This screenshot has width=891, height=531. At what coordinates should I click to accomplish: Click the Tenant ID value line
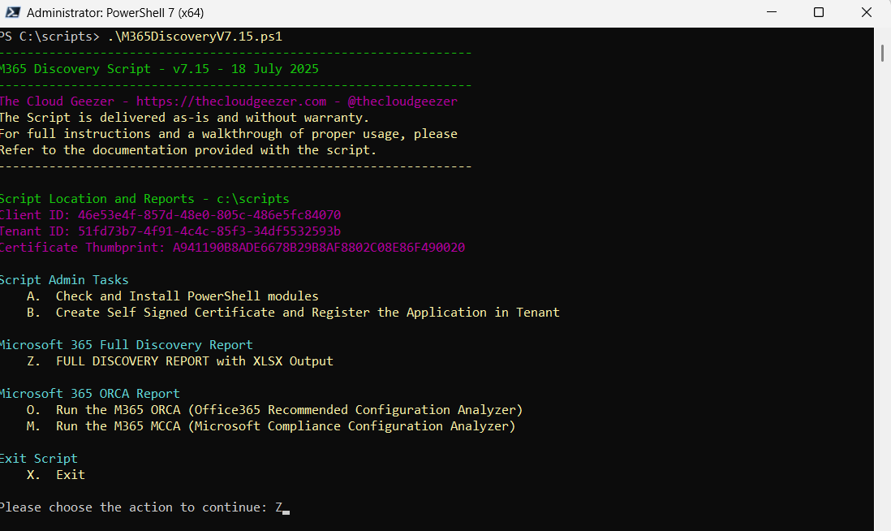coord(170,231)
